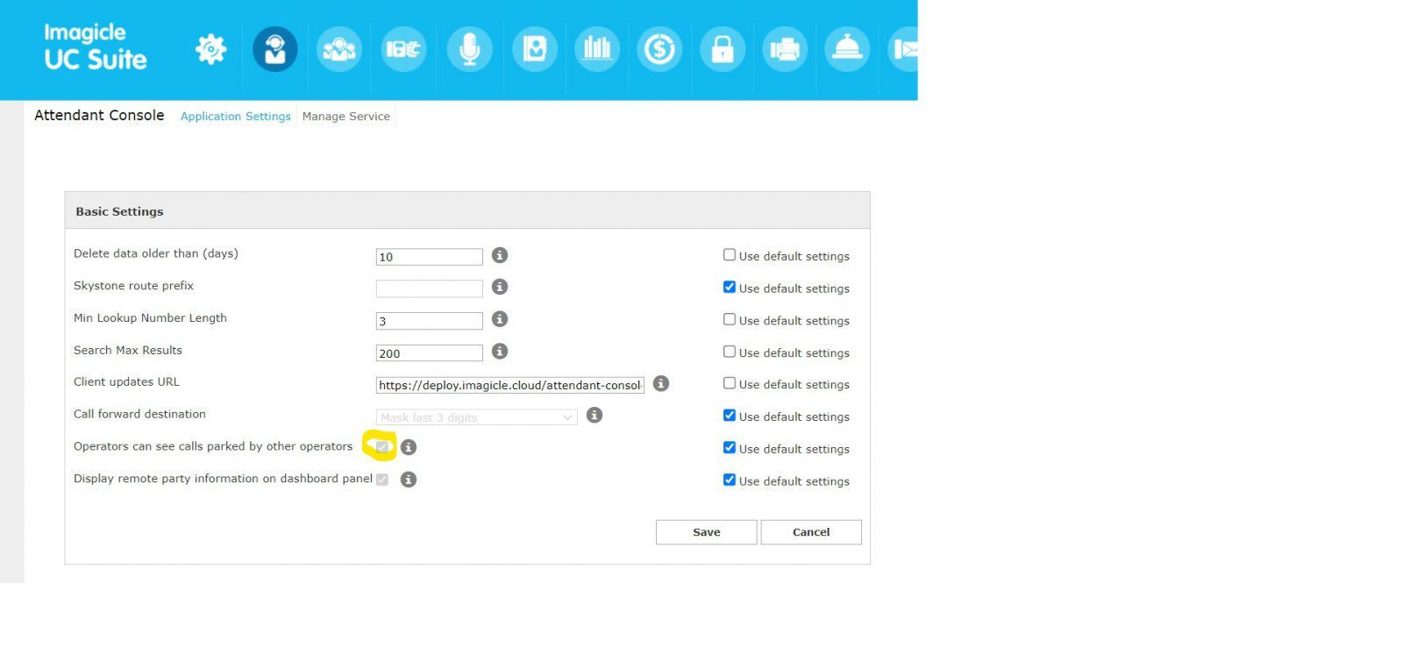Open the fax printer icon
This screenshot has height=662, width=1403.
[785, 49]
